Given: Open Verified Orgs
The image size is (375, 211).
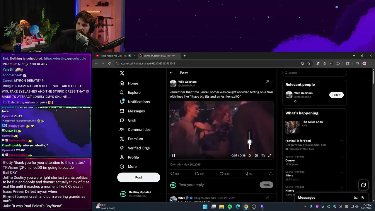Looking at the screenshot, I should (135, 148).
